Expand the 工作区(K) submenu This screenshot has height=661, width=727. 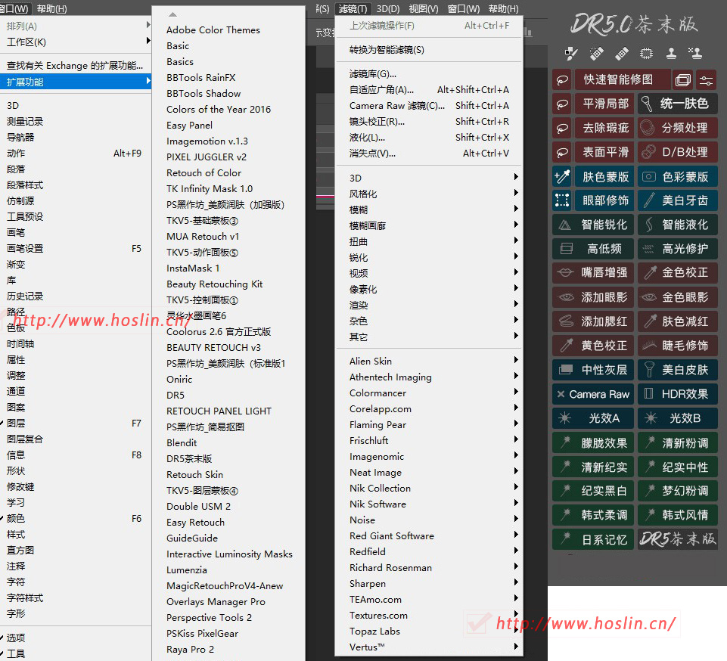pyautogui.click(x=76, y=42)
